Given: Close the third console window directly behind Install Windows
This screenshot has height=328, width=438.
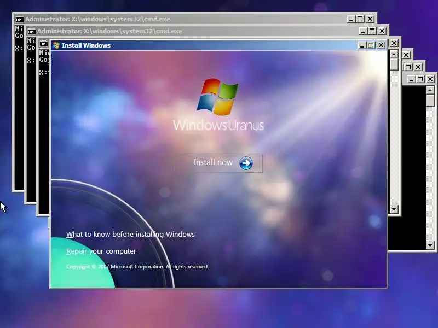Looking at the screenshot, I should pyautogui.click(x=394, y=43).
